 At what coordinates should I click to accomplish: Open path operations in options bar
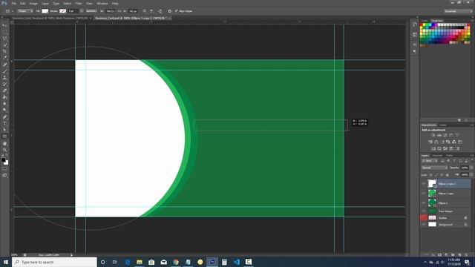click(x=145, y=11)
